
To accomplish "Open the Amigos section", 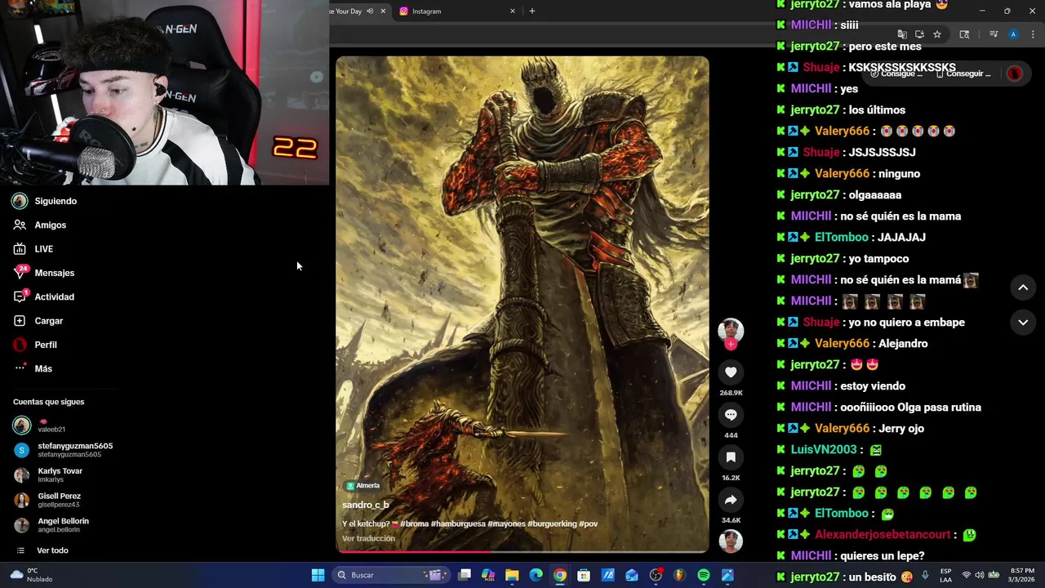I will pyautogui.click(x=40, y=225).
